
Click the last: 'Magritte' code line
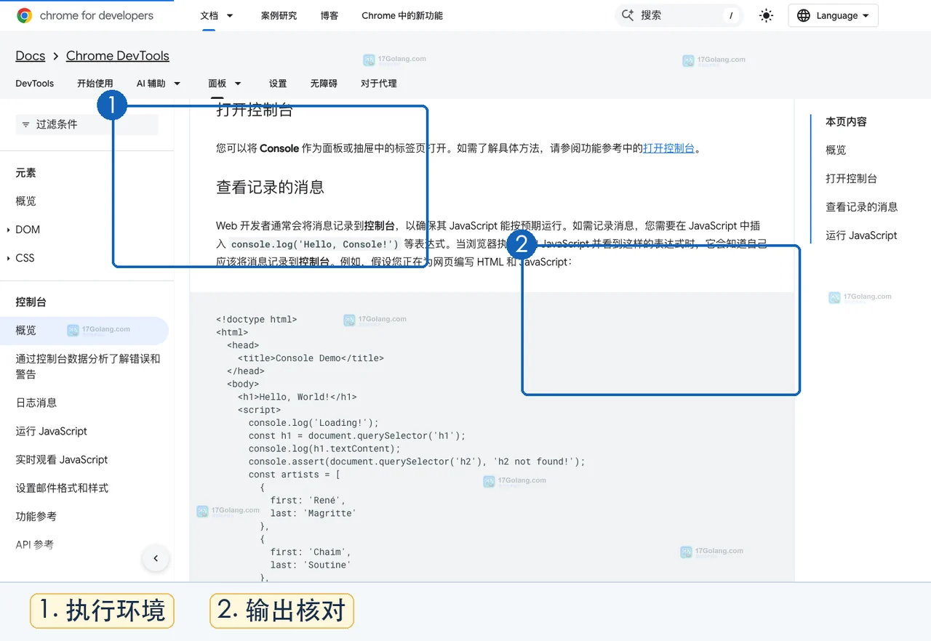(x=313, y=513)
